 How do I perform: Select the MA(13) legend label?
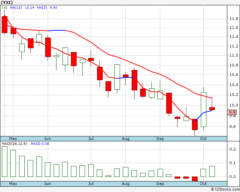16,8
